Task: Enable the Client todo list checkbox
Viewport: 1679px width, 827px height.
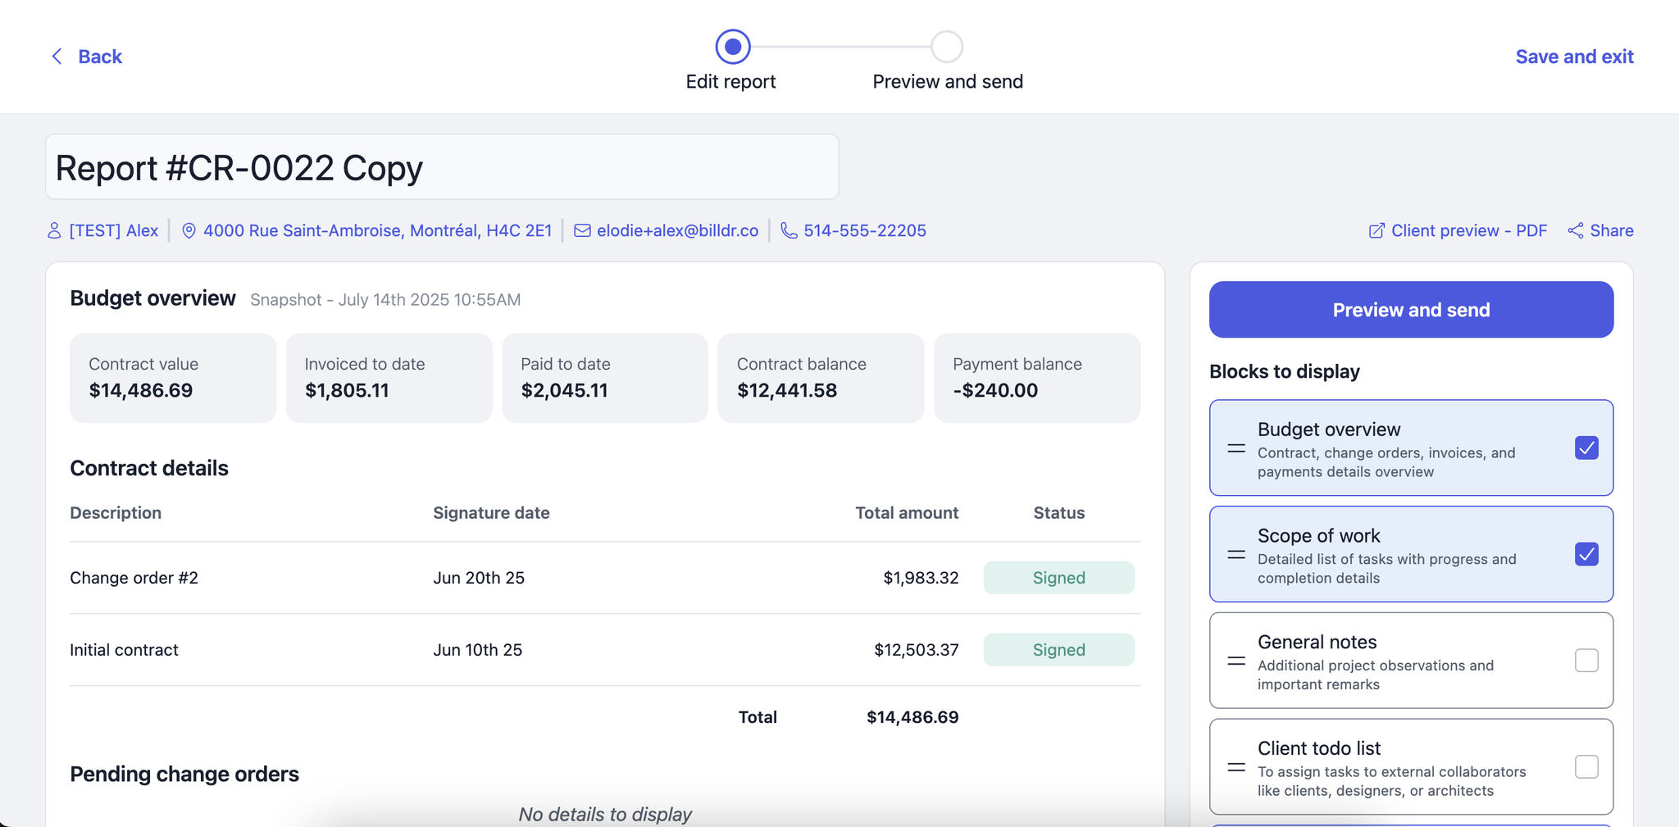Action: pyautogui.click(x=1586, y=767)
